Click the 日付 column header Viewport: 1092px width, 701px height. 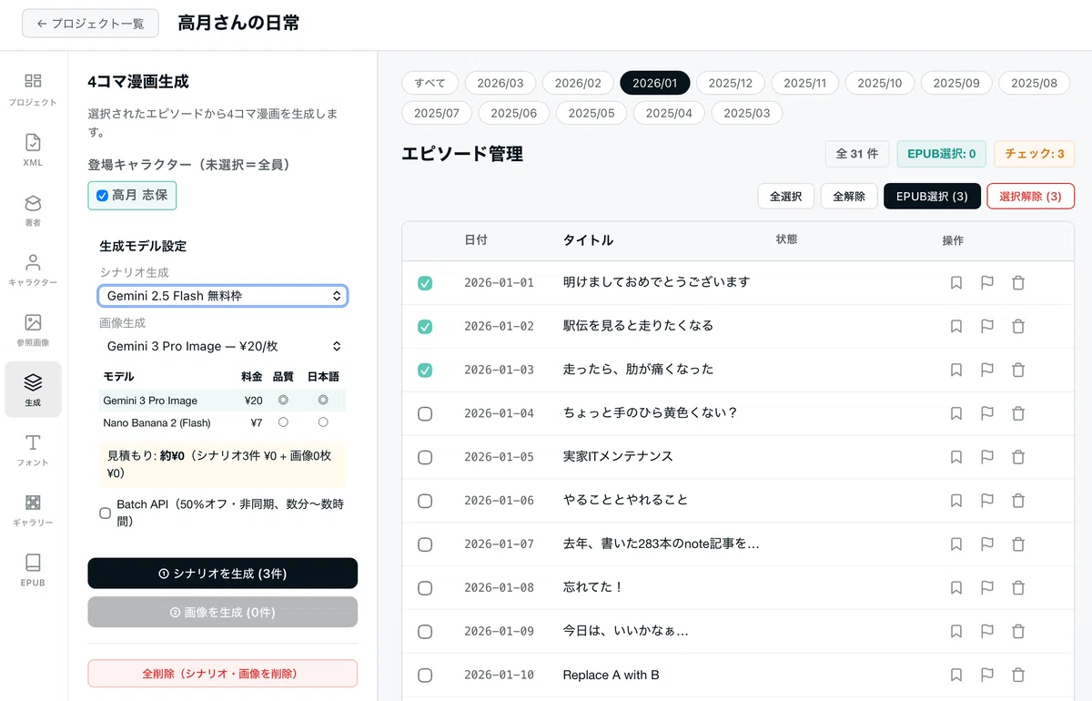coord(476,240)
